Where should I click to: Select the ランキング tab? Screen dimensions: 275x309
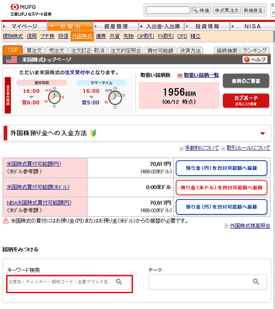pos(255,51)
